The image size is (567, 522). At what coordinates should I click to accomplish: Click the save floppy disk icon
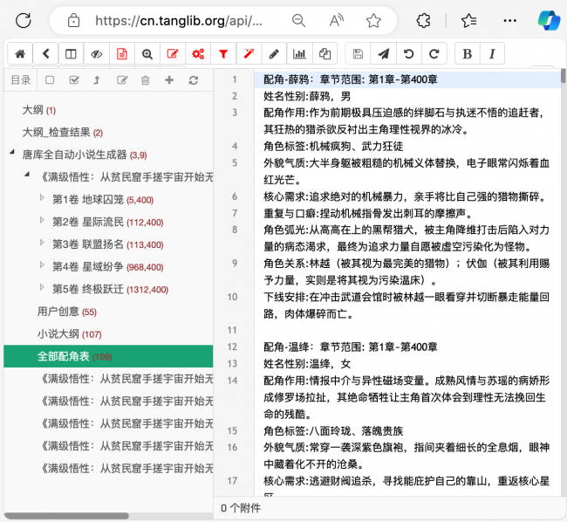(x=358, y=53)
